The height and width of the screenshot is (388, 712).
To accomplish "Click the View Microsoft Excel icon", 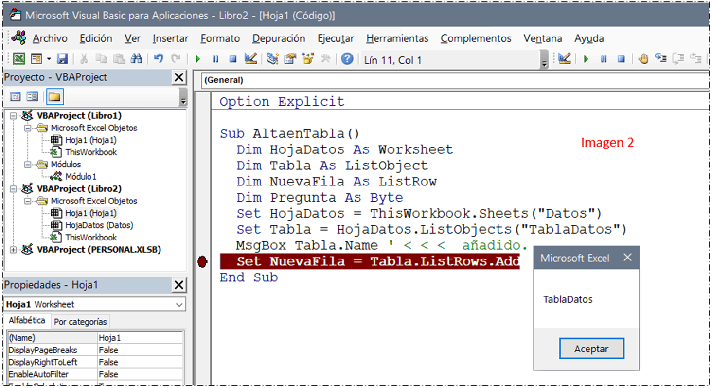I will pos(19,59).
